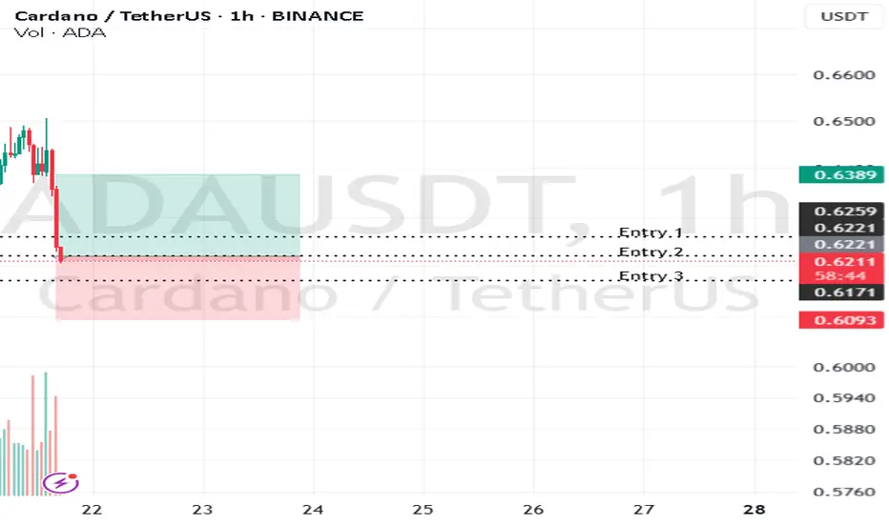Image resolution: width=889 pixels, height=524 pixels.
Task: Click date 25 on the time axis
Action: click(x=423, y=510)
